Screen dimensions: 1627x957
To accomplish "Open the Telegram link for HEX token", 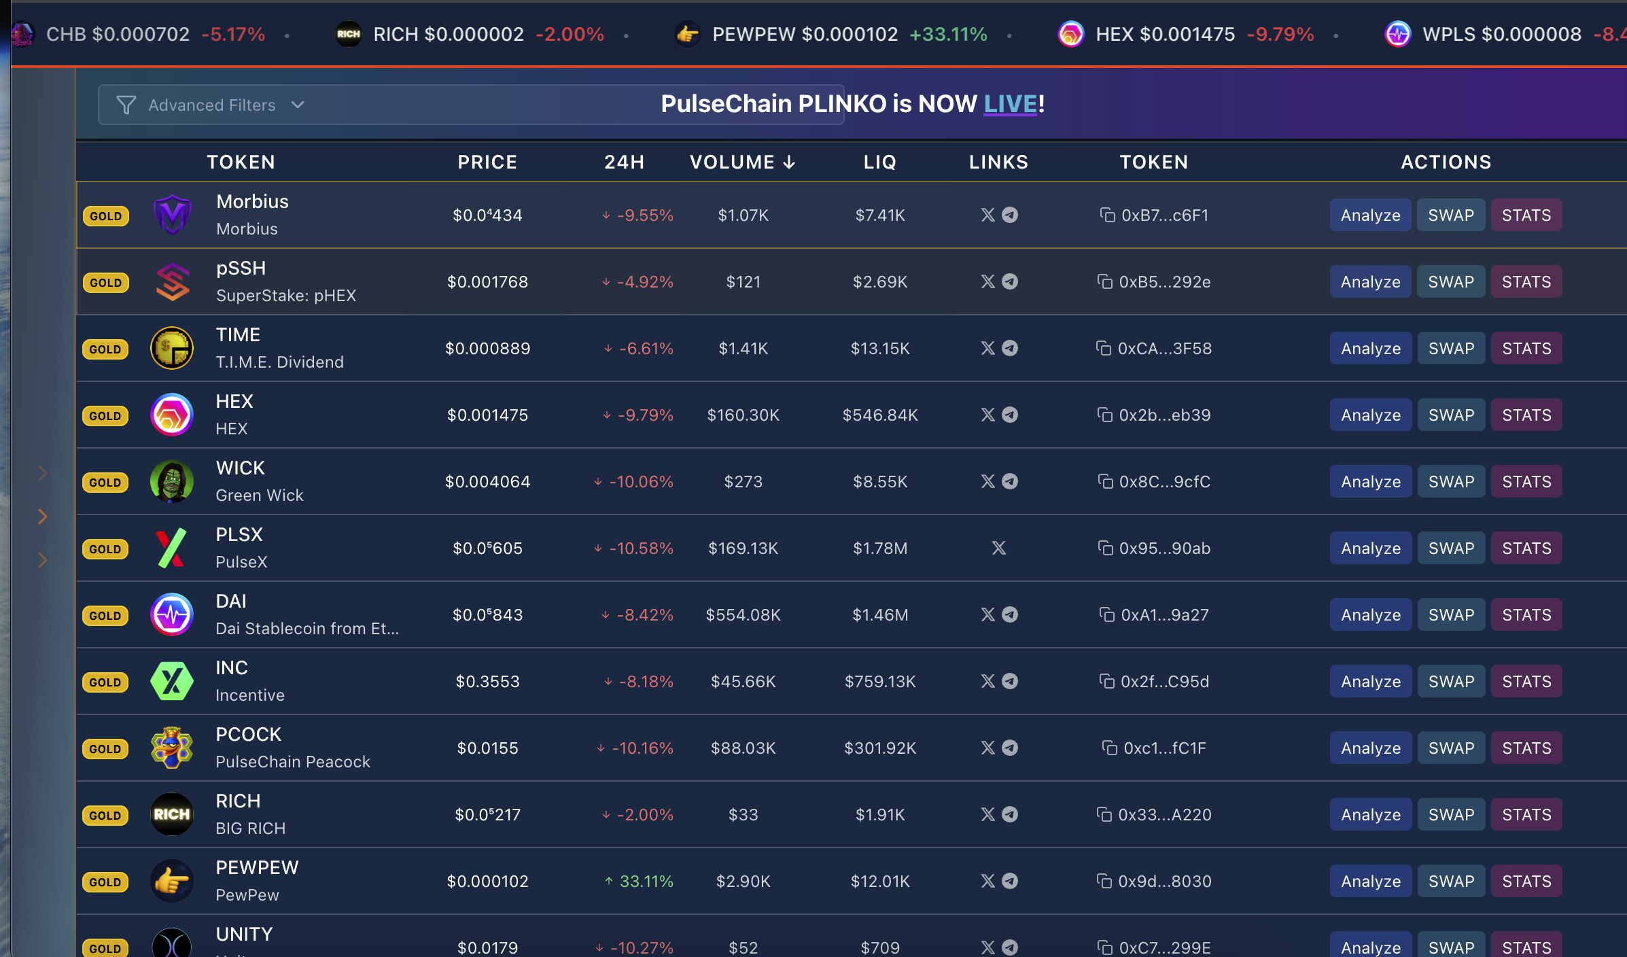I will point(1010,415).
